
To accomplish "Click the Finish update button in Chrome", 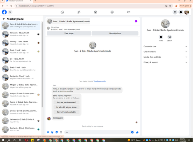I will (x=185, y=6).
